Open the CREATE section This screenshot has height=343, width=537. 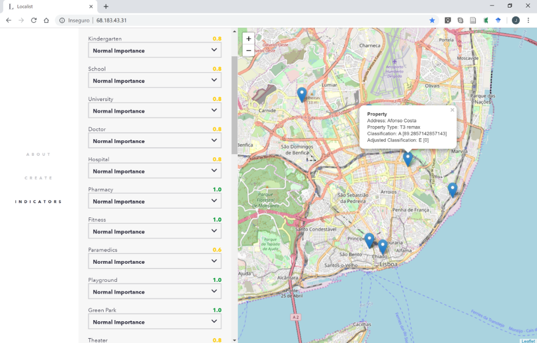coord(39,178)
